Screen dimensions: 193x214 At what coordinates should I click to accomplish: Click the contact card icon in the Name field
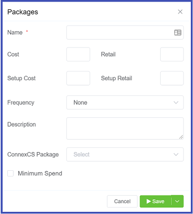click(178, 32)
